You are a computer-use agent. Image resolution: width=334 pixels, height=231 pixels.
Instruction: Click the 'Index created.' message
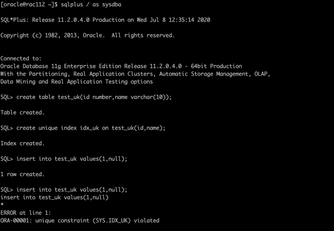pos(22,143)
